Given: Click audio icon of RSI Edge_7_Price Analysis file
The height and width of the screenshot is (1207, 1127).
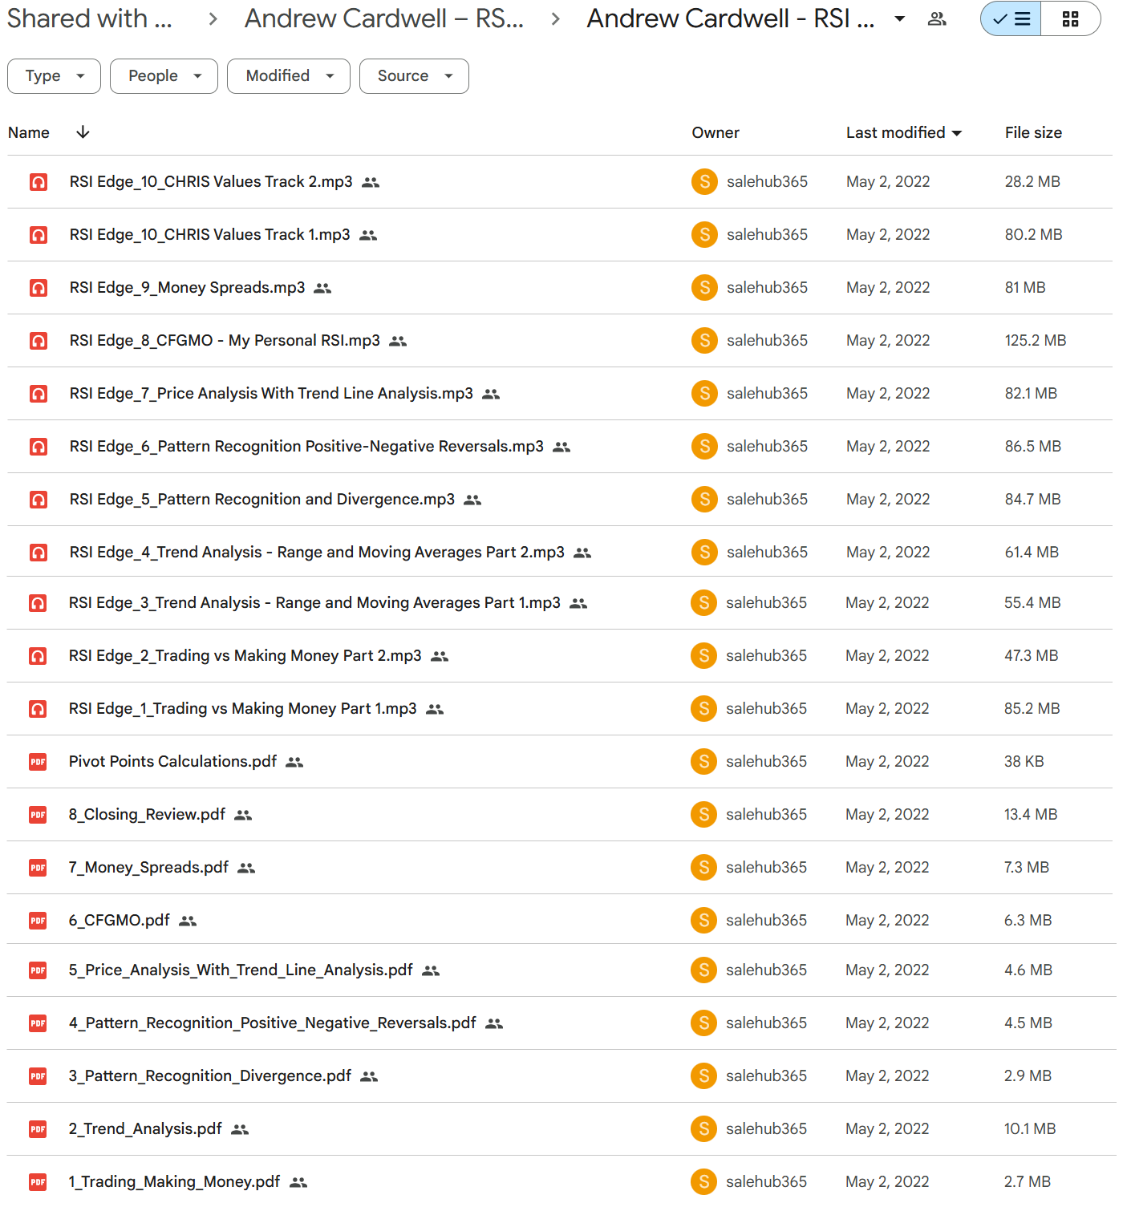Looking at the screenshot, I should click(39, 394).
